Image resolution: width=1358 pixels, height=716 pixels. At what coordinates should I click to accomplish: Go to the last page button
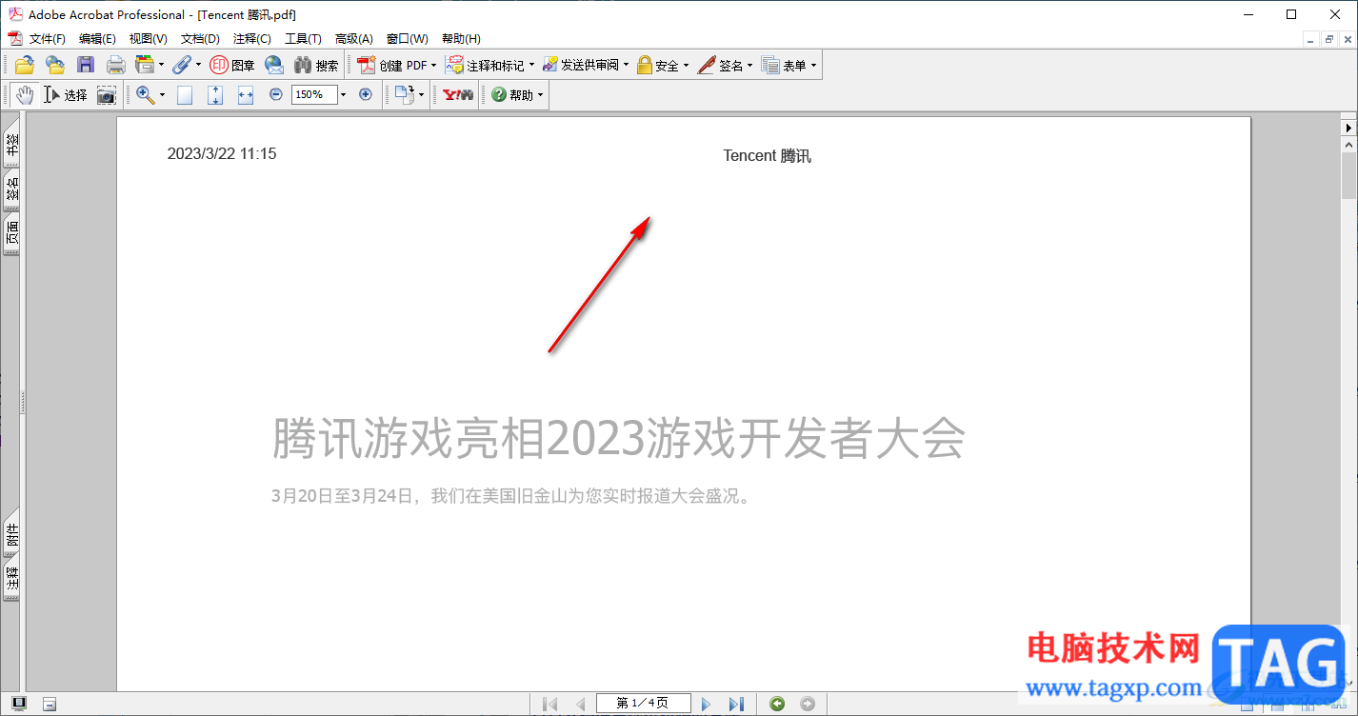point(735,704)
